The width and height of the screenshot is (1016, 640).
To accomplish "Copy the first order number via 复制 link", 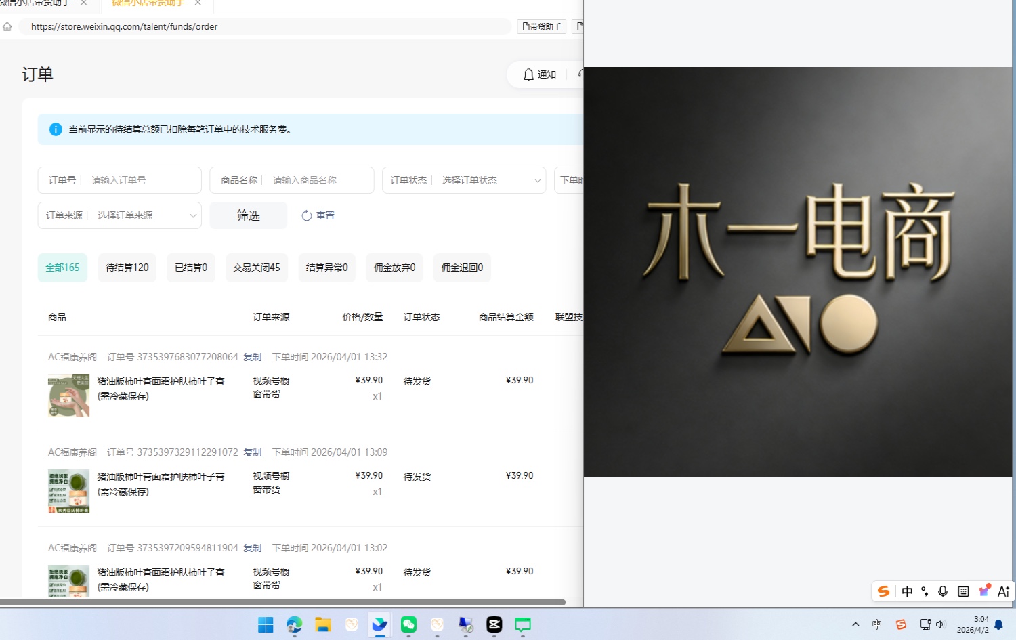I will tap(252, 357).
